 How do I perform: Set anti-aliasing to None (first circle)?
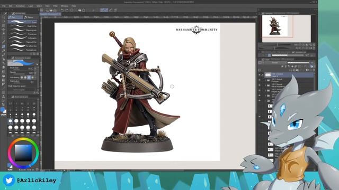(22, 78)
